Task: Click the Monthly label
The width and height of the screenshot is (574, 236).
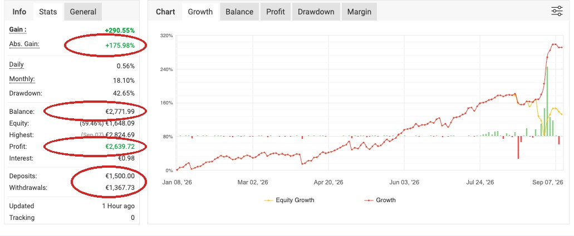Action: [22, 79]
